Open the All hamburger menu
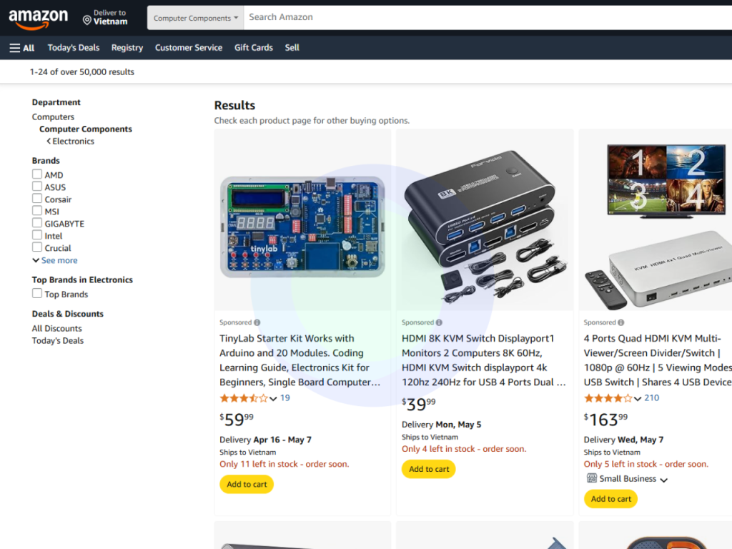732x549 pixels. [x=22, y=48]
